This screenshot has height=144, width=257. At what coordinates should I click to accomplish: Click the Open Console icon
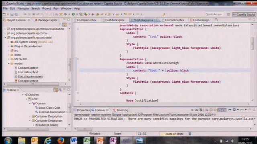tap(242, 110)
